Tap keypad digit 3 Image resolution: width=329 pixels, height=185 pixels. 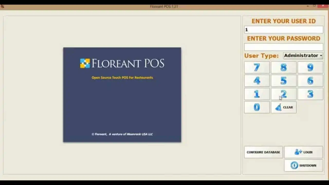pyautogui.click(x=310, y=94)
